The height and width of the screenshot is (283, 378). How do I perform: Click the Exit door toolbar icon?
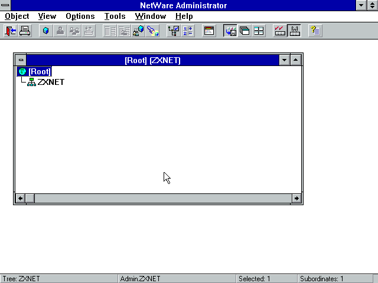[x=11, y=31]
